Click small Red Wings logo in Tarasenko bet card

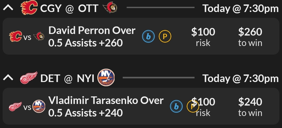click(x=15, y=107)
